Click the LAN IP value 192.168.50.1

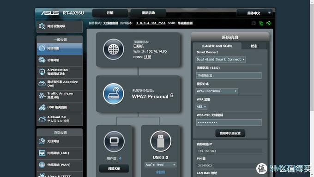coord(207,151)
